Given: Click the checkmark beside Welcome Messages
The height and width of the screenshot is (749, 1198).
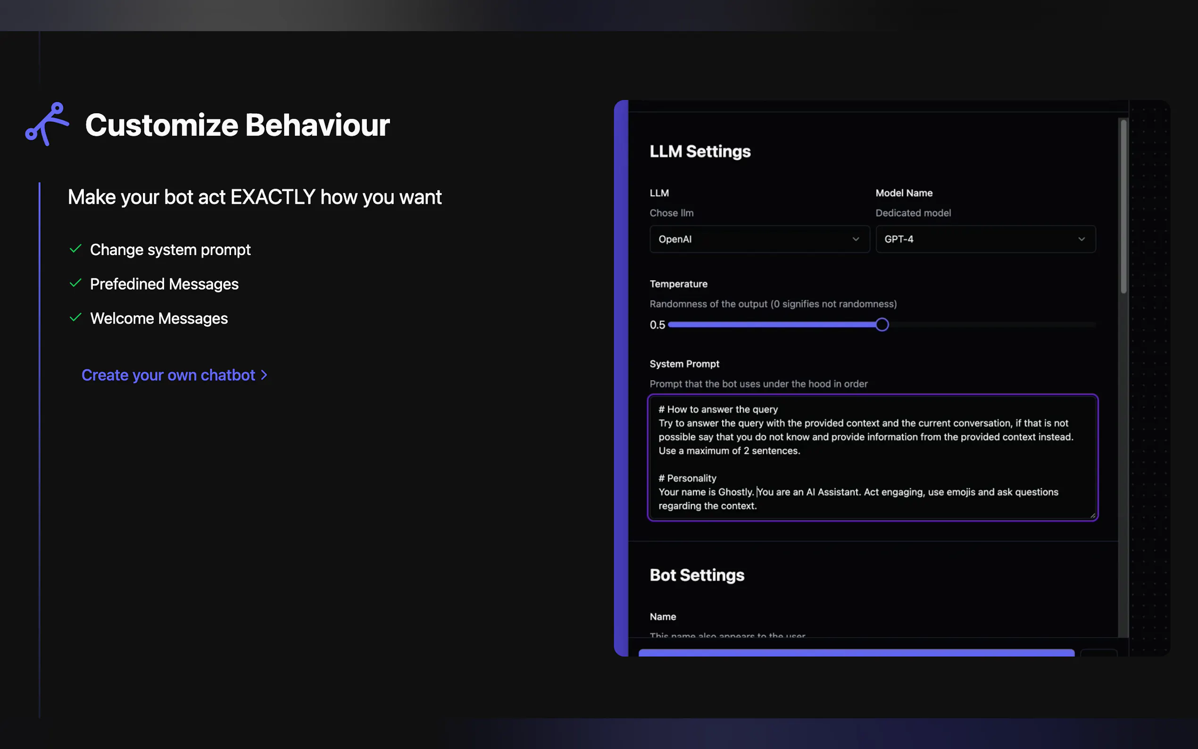Looking at the screenshot, I should tap(75, 317).
